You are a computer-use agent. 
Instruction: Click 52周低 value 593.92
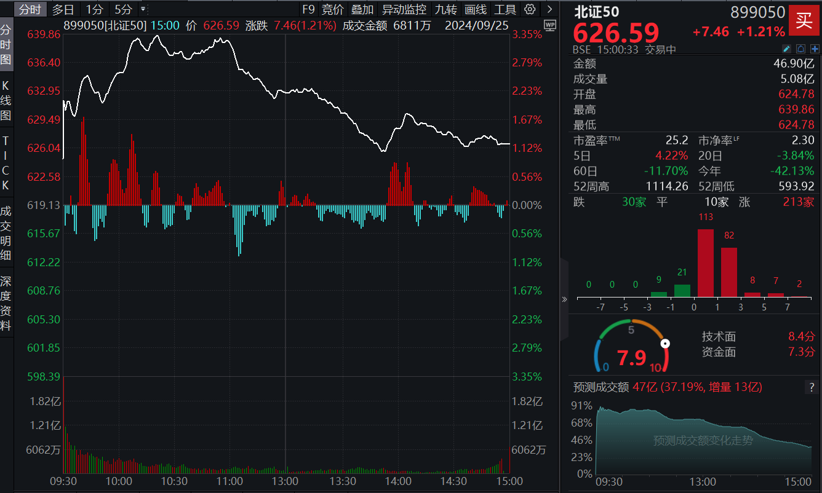coord(796,186)
